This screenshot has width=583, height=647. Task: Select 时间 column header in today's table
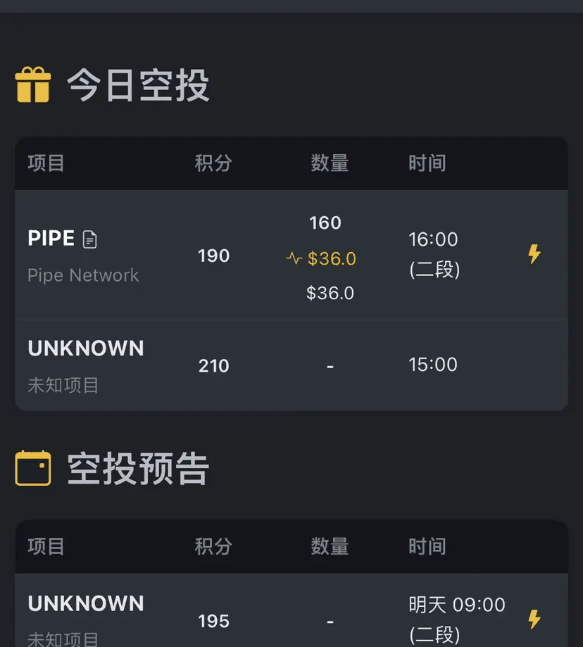(427, 163)
